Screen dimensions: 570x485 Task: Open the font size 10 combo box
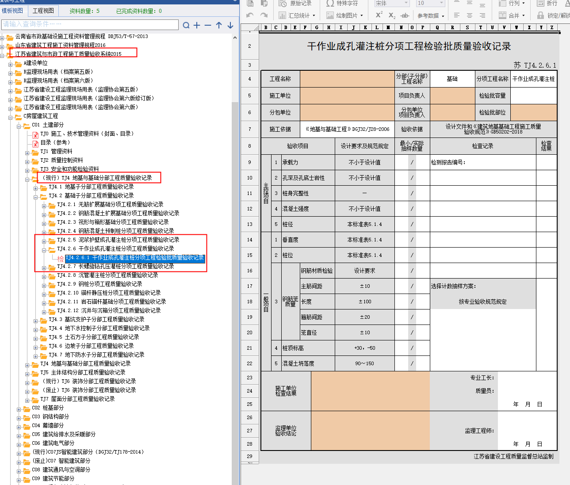[x=430, y=3]
